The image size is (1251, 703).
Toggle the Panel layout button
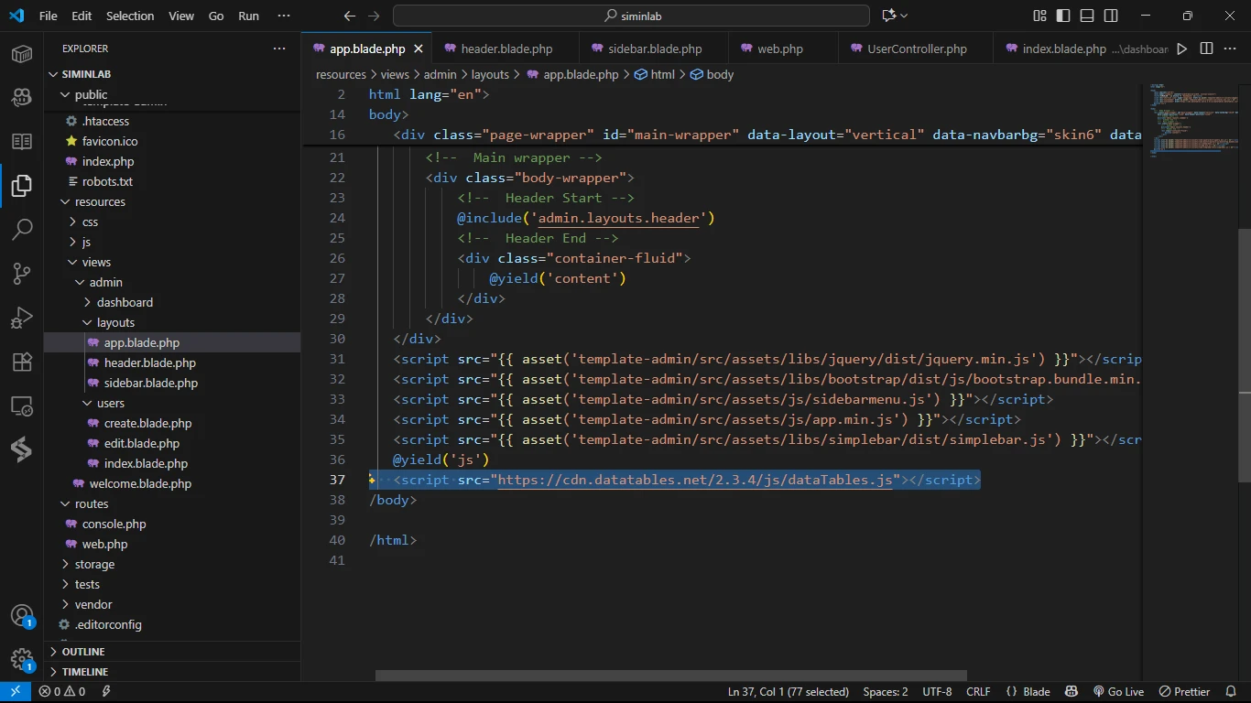pos(1087,16)
